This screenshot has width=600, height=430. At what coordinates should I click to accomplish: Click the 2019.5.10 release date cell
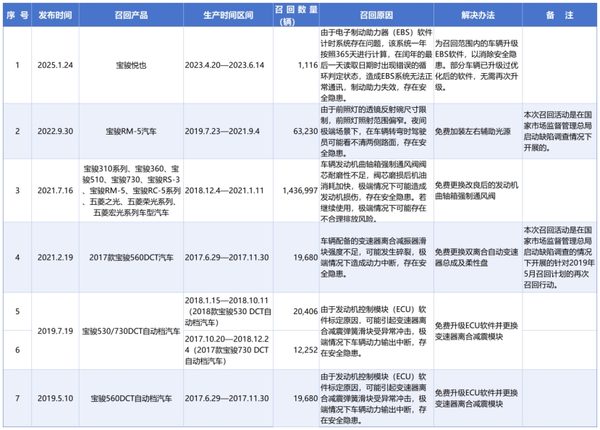(x=56, y=398)
